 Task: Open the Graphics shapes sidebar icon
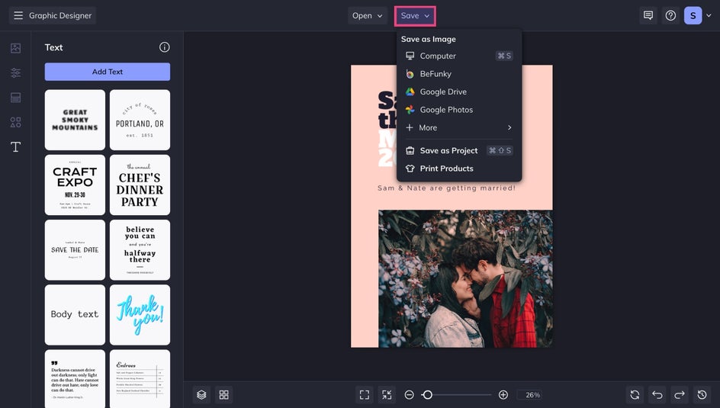(15, 122)
